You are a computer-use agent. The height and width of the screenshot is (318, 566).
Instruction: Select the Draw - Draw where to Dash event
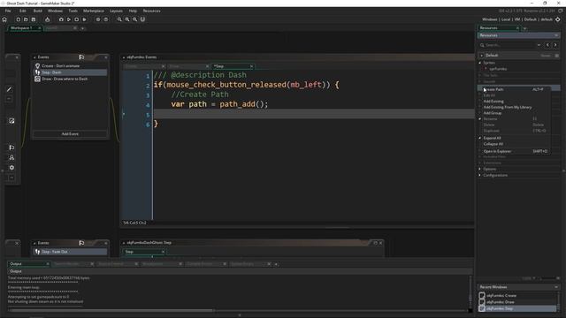(71, 79)
